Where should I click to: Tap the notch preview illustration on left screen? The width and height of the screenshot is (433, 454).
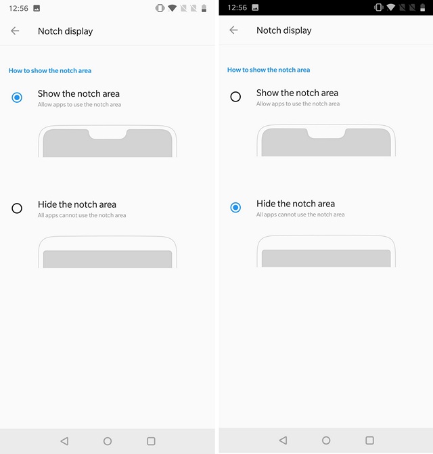click(x=108, y=141)
